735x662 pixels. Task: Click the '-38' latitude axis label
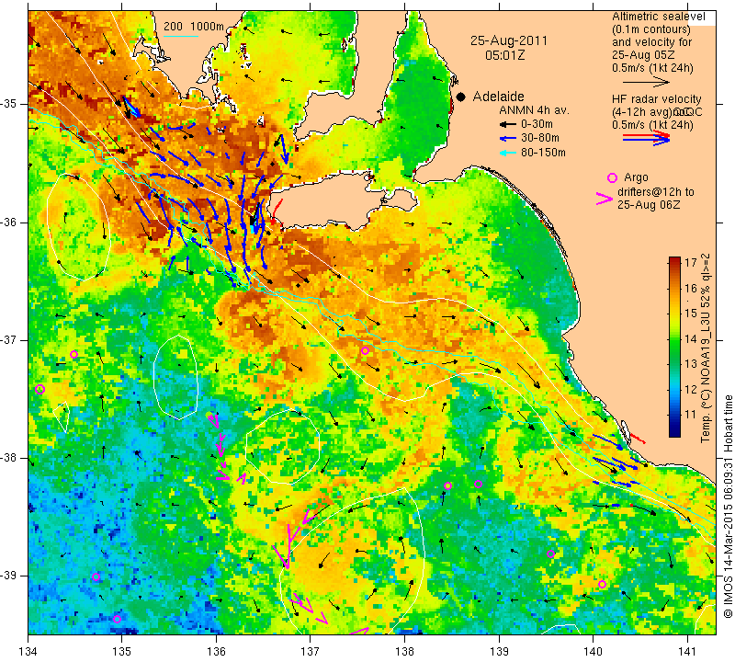coord(9,458)
